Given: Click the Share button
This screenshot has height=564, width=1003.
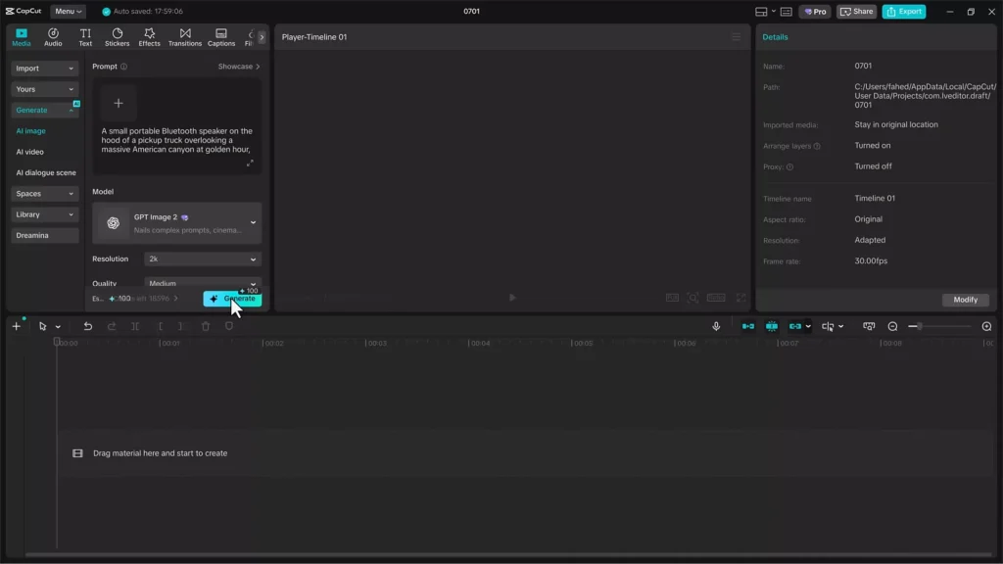Looking at the screenshot, I should 856,12.
